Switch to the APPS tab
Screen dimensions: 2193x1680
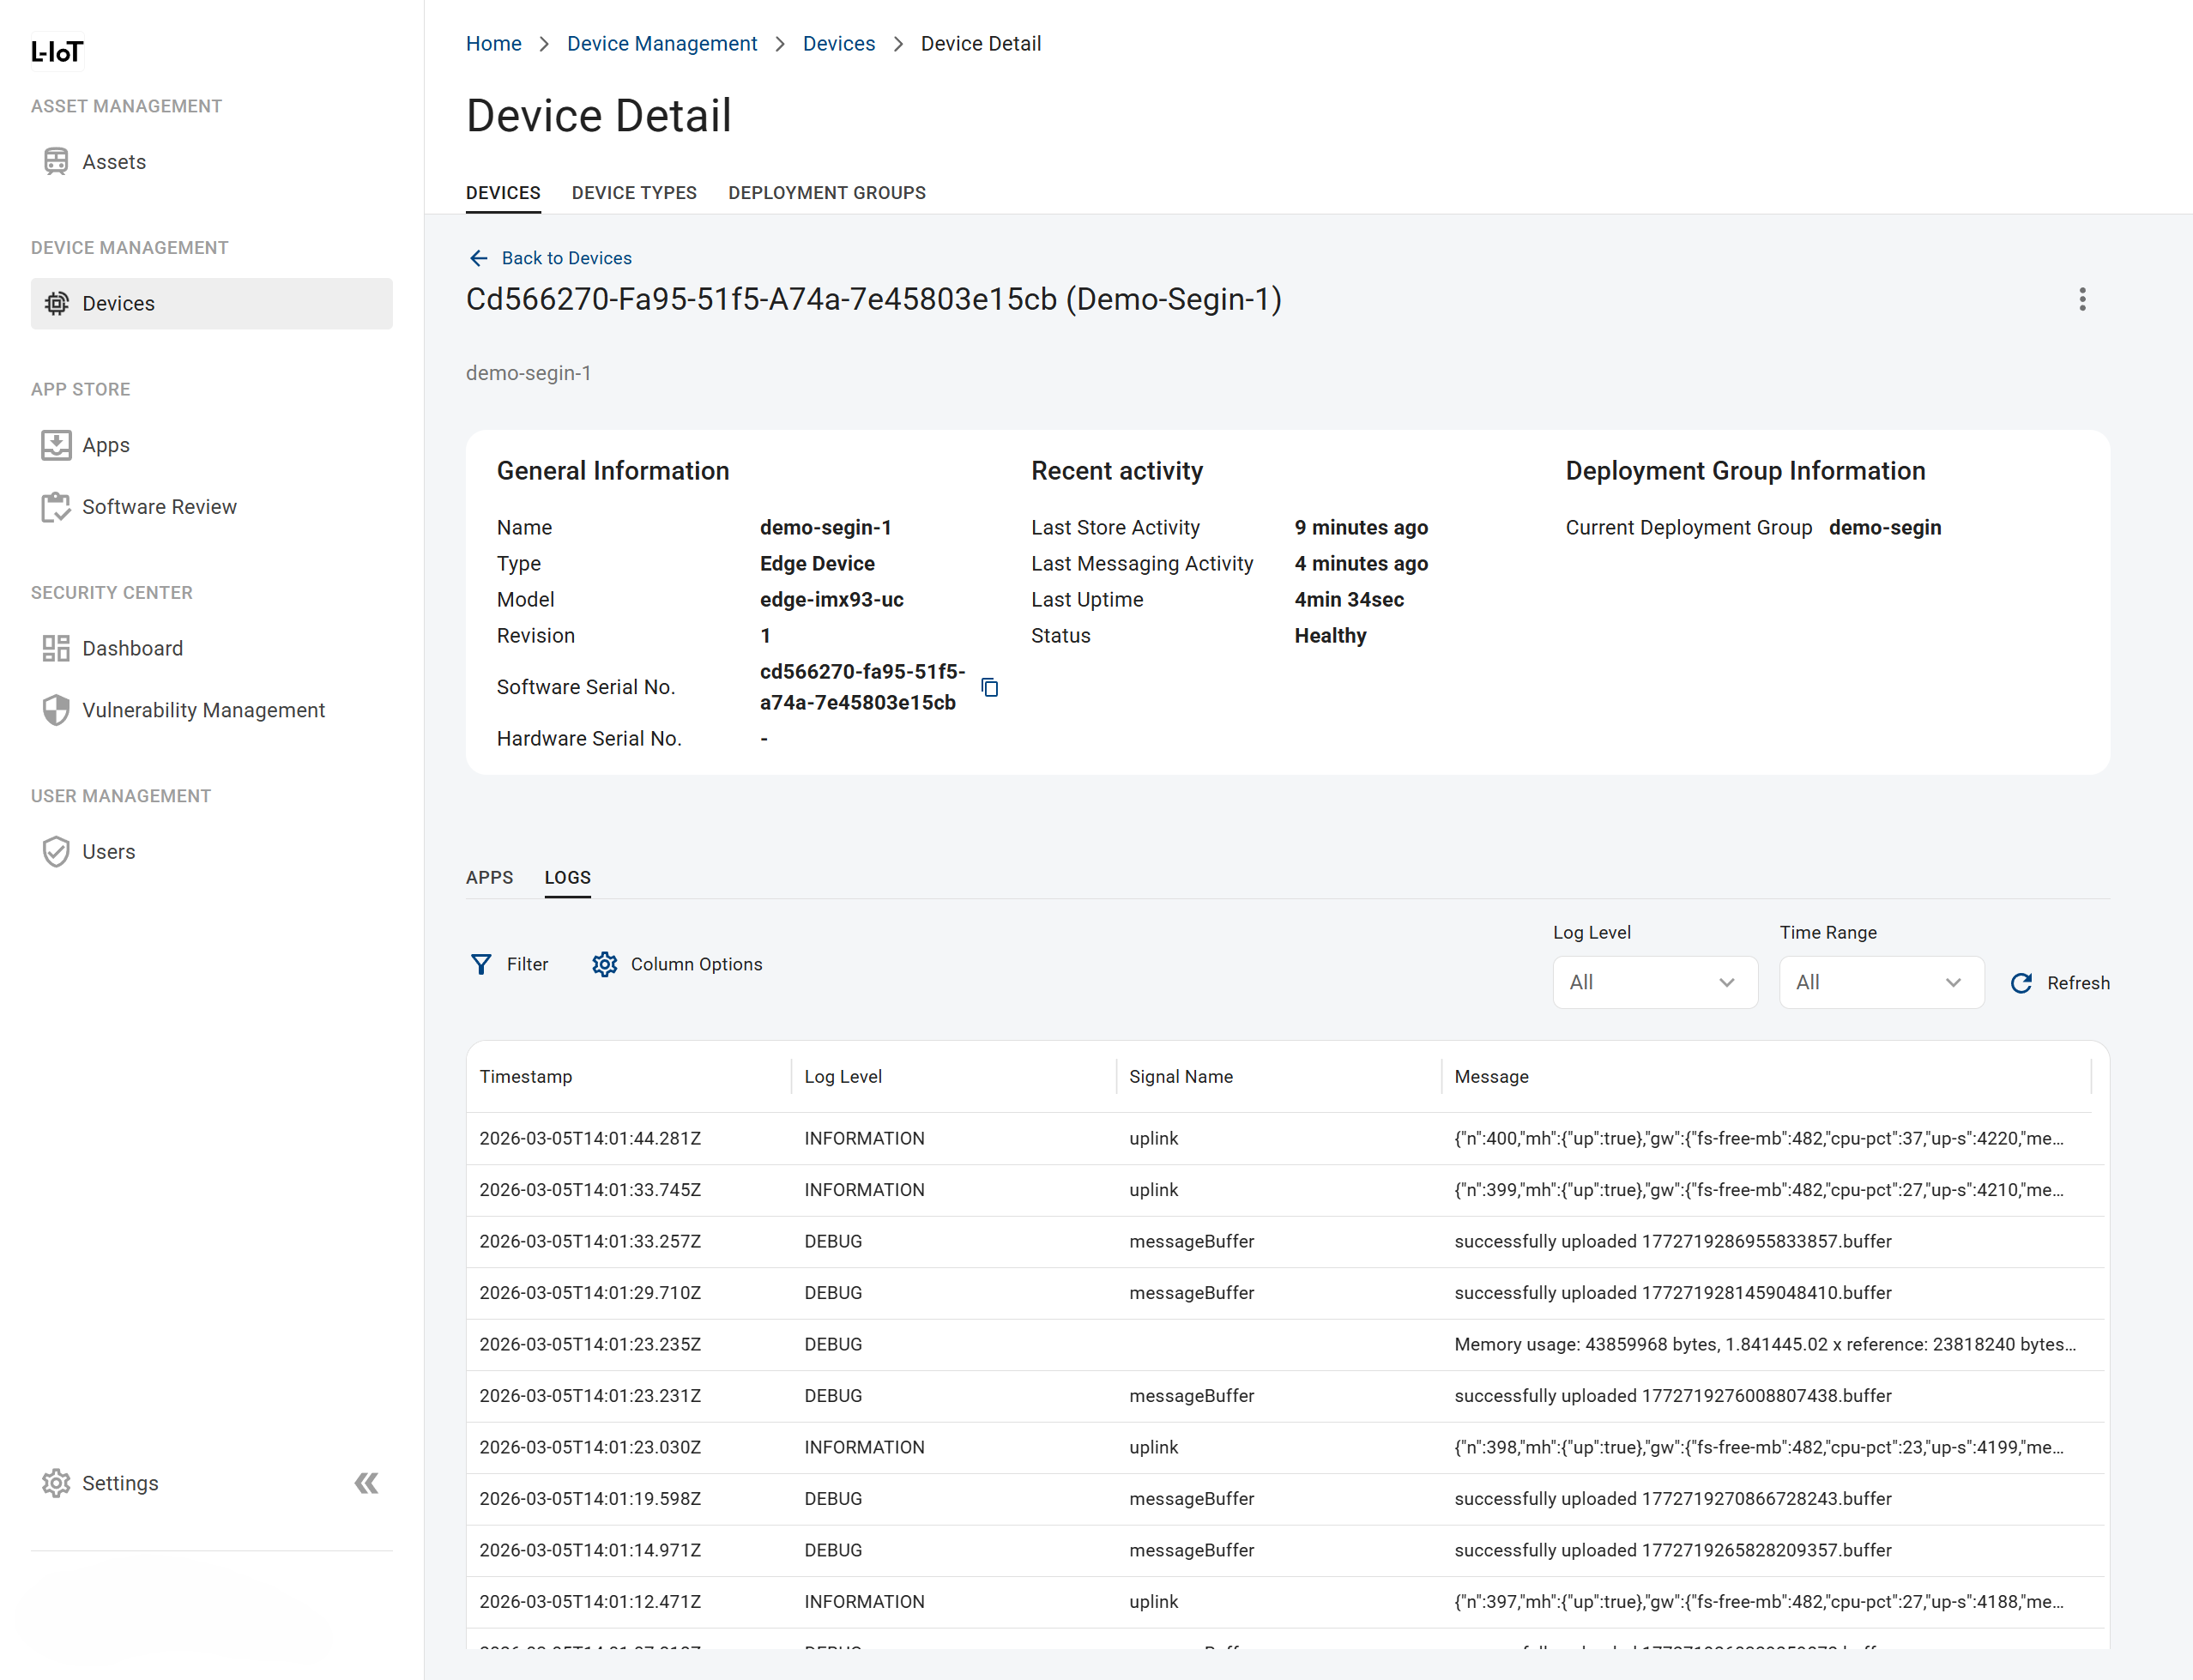tap(489, 877)
